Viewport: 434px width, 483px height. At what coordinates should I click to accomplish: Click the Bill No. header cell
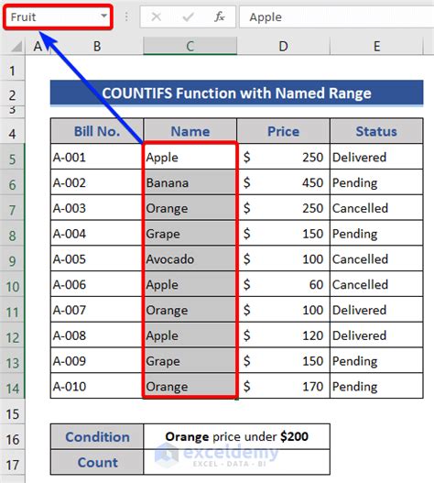pyautogui.click(x=97, y=131)
